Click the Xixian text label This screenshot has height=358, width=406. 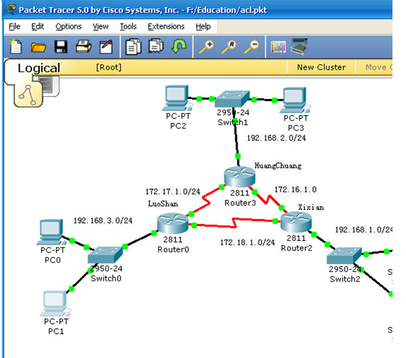coord(311,207)
